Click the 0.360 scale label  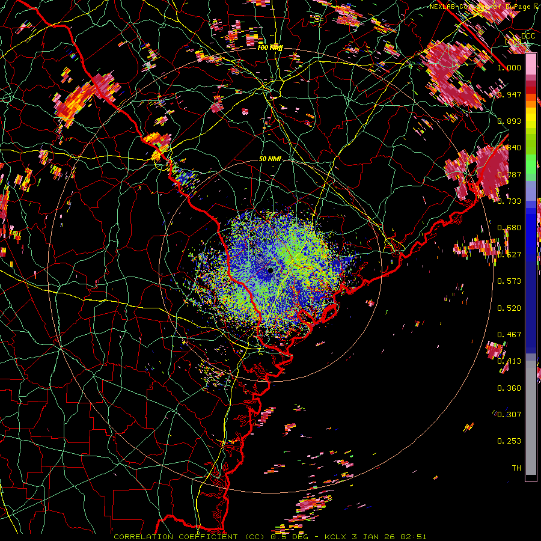tap(509, 388)
